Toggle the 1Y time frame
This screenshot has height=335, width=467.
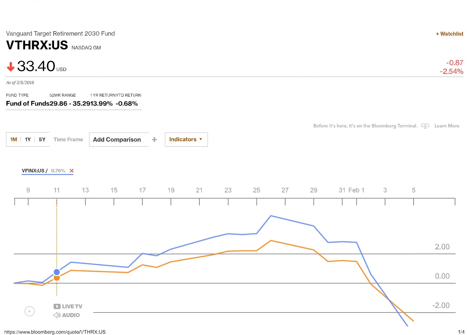(x=27, y=139)
